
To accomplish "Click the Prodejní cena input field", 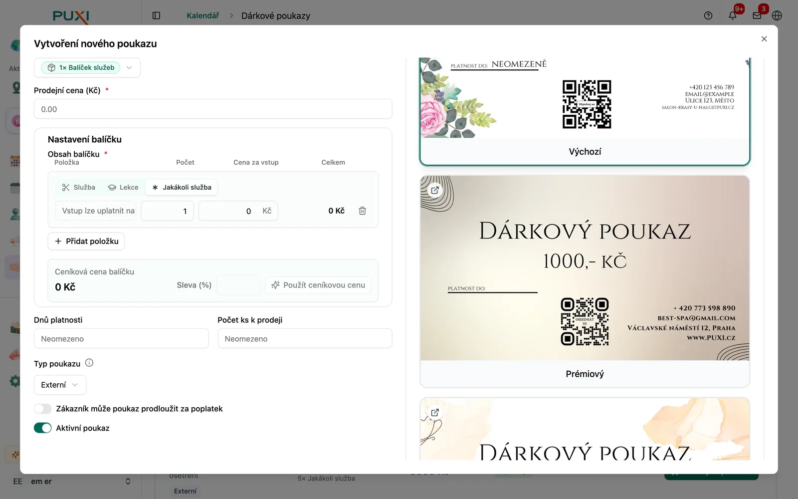I will tap(213, 109).
